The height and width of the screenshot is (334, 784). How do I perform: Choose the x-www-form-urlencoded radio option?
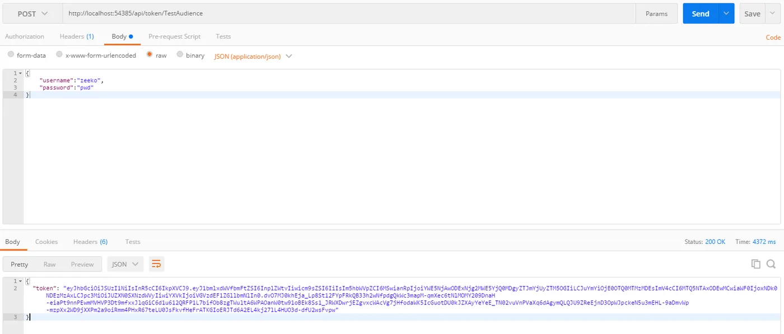[59, 55]
